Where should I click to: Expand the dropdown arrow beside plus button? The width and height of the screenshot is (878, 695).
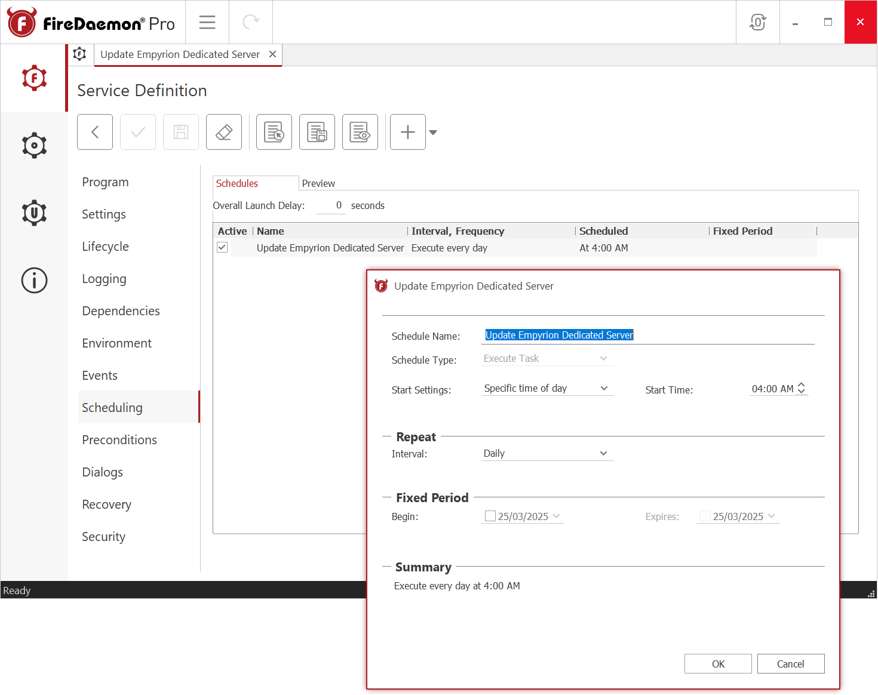tap(433, 133)
